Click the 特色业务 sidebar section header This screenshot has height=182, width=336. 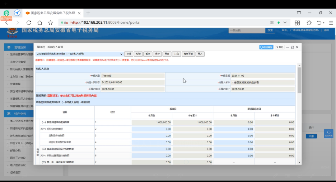tap(19, 114)
